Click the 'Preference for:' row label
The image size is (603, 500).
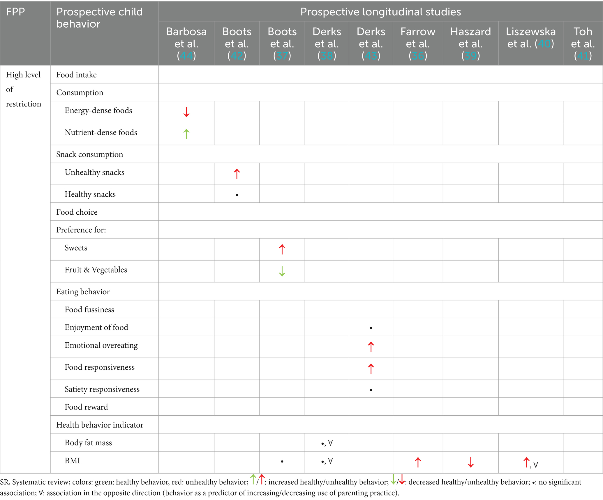81,230
